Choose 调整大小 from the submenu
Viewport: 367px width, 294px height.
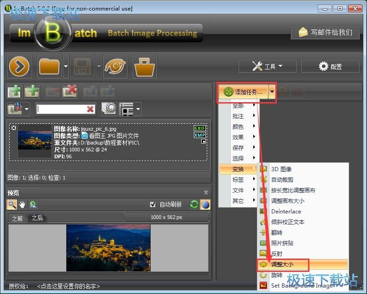click(303, 264)
